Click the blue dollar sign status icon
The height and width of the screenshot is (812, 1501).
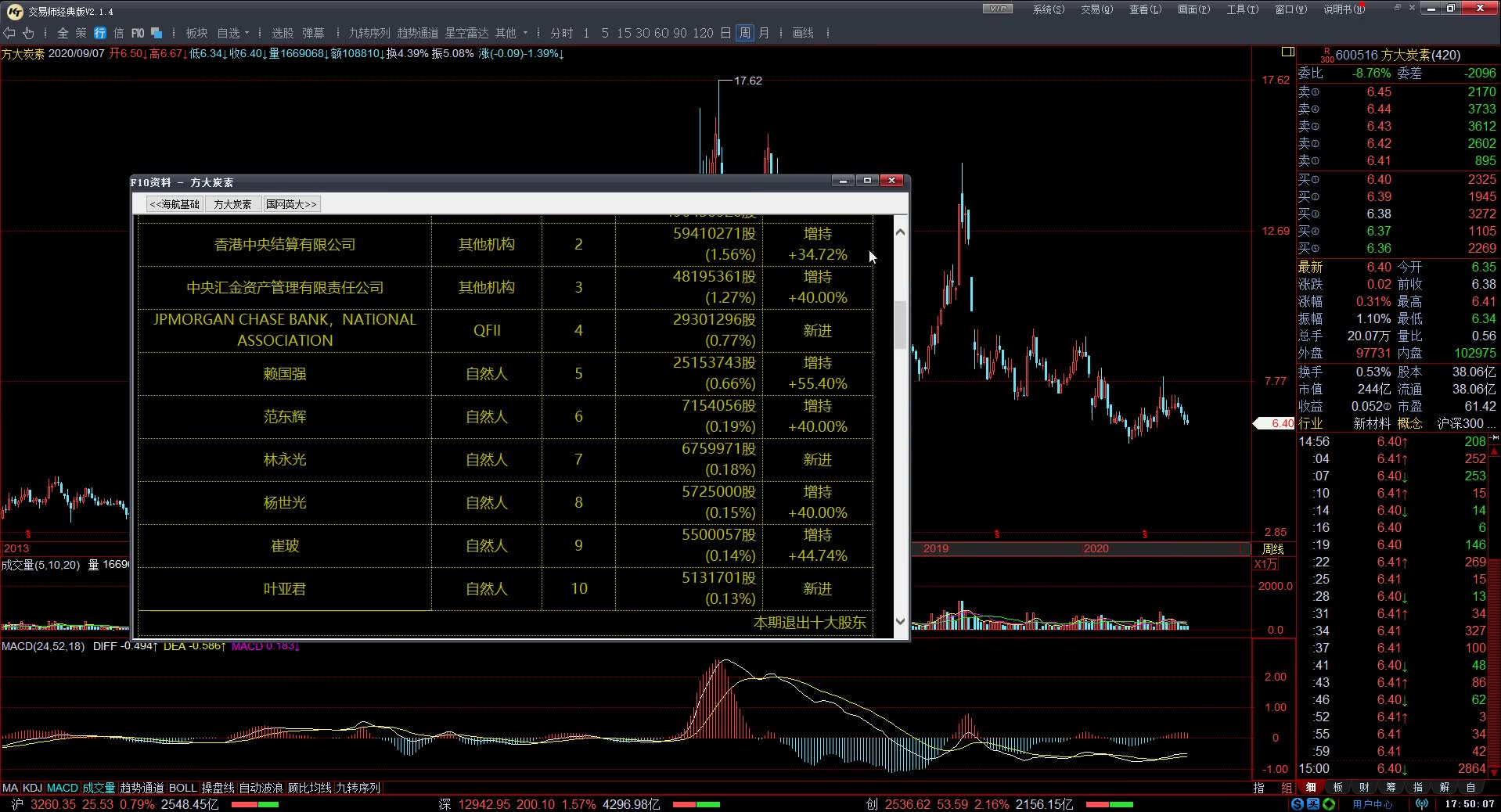(1298, 803)
